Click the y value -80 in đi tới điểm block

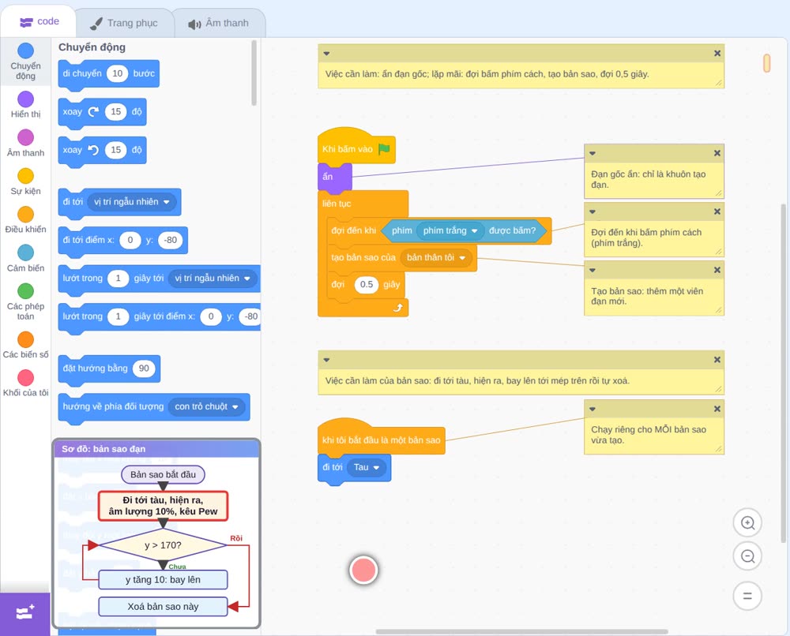coord(171,240)
